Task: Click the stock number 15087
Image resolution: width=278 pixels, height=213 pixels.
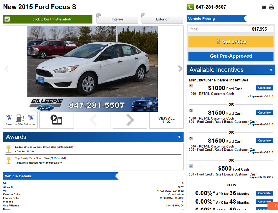Action: [x=180, y=187]
